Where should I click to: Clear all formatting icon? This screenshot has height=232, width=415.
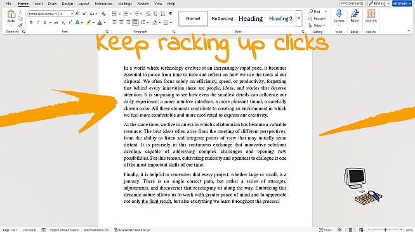coord(104,14)
